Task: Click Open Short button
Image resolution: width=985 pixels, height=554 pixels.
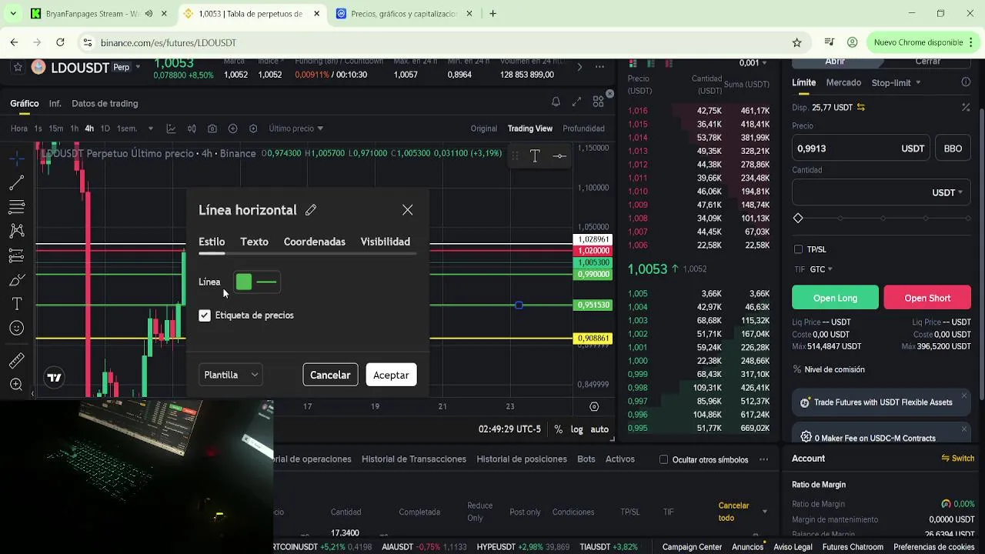Action: click(927, 298)
